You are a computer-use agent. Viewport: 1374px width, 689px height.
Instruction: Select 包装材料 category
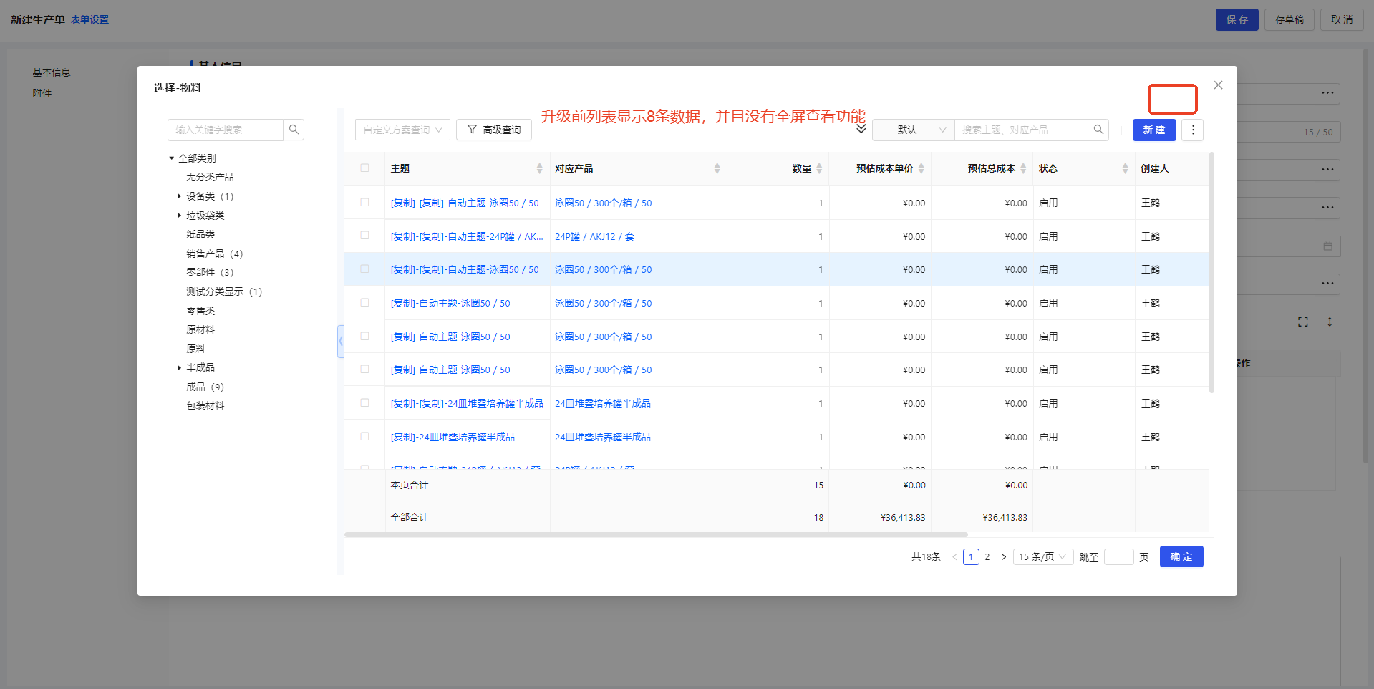tap(205, 405)
